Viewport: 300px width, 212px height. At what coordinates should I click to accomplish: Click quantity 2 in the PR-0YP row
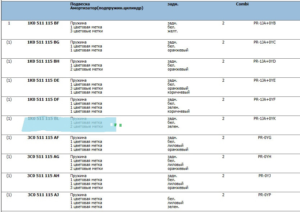(223, 195)
